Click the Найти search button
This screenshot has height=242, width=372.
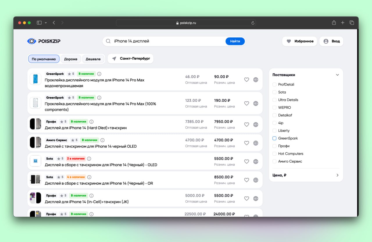coord(235,41)
